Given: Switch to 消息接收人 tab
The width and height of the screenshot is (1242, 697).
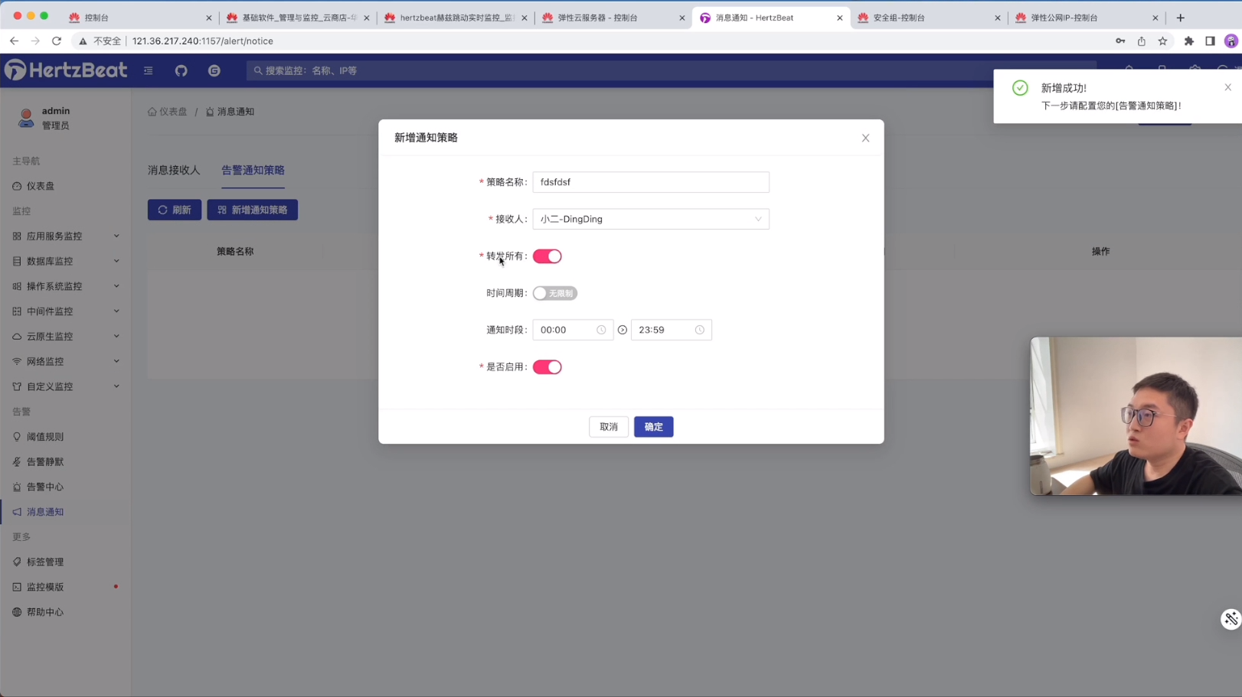Looking at the screenshot, I should coord(174,171).
